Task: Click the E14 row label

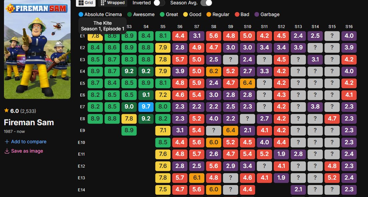Action: [82, 189]
